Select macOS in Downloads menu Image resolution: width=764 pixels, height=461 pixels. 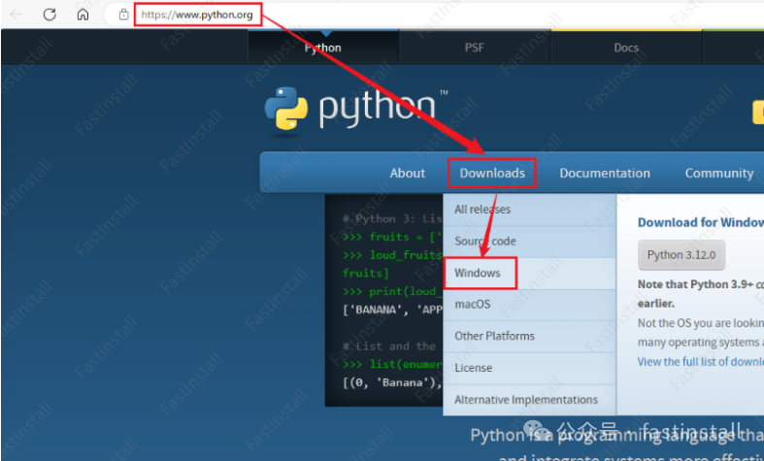[530, 305]
